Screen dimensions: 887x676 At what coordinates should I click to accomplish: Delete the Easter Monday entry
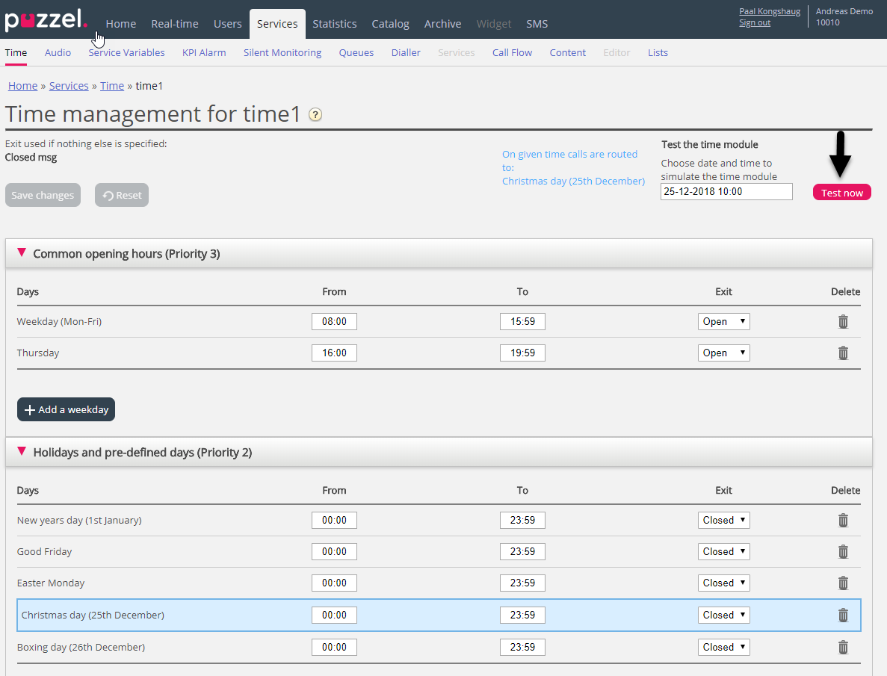(x=843, y=583)
